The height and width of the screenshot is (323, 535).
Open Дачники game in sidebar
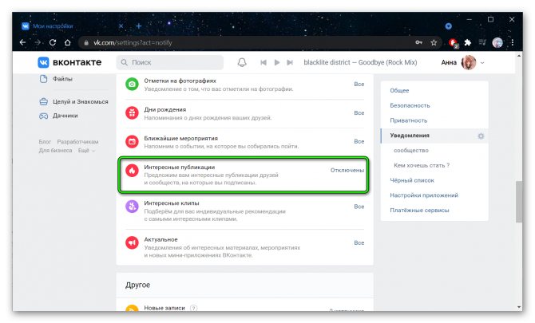(58, 116)
